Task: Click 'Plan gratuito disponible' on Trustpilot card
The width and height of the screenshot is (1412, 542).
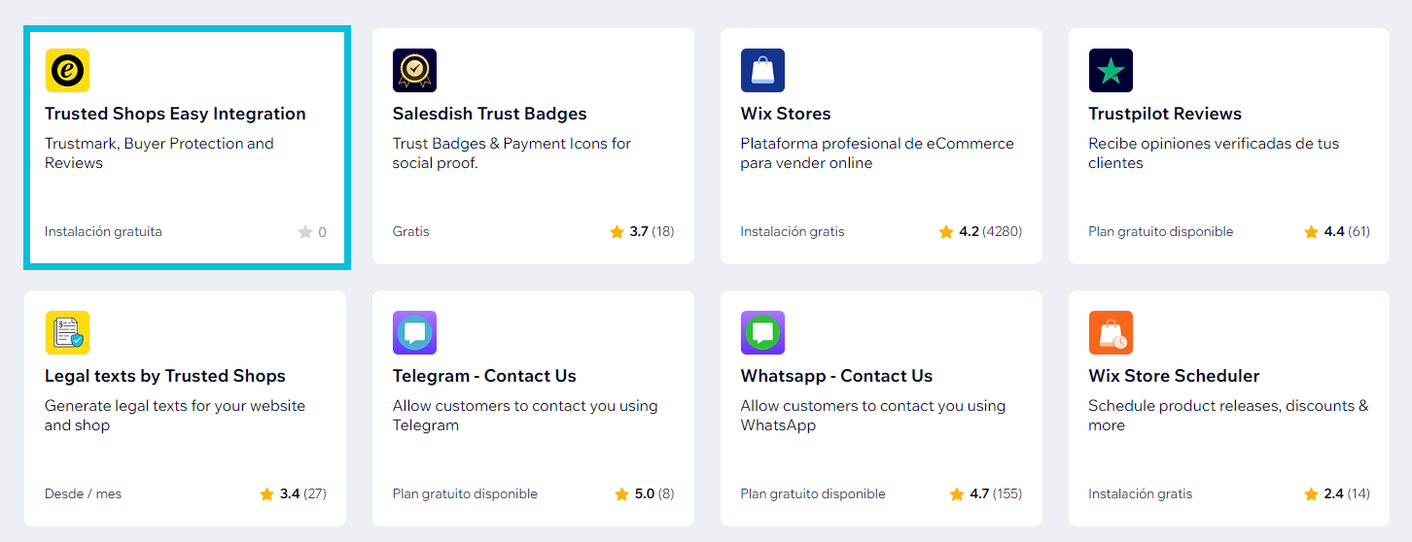Action: pos(1161,231)
